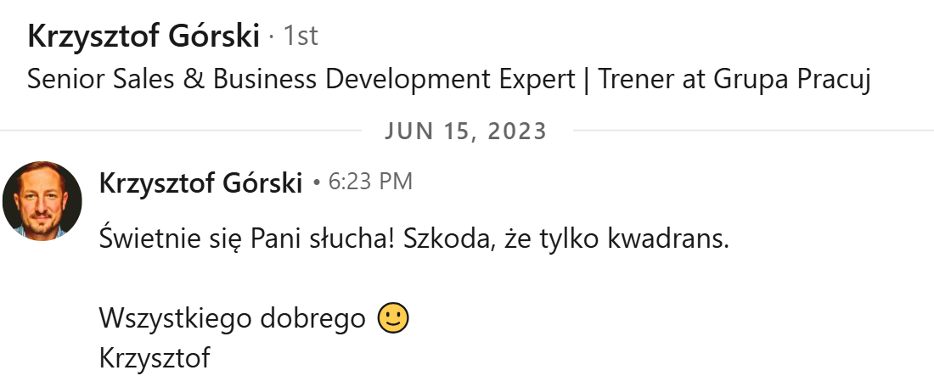
Task: Click the dot separator before 6:23 PM
Action: click(x=316, y=182)
